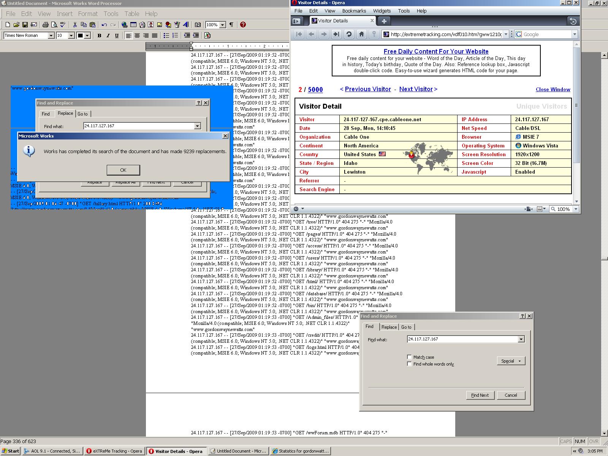Open Works Help red question icon
Viewport: 608px width, 456px height.
point(243,25)
